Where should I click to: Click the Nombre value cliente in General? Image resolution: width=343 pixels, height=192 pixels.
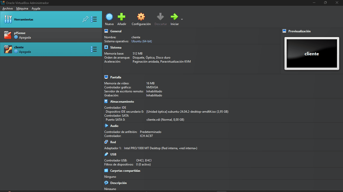tap(136, 37)
